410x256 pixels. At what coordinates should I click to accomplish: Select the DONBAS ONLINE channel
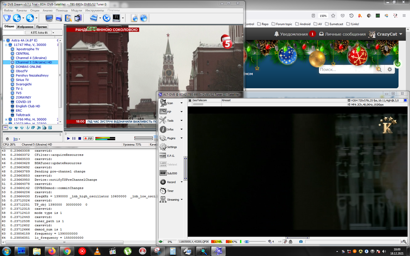point(29,67)
